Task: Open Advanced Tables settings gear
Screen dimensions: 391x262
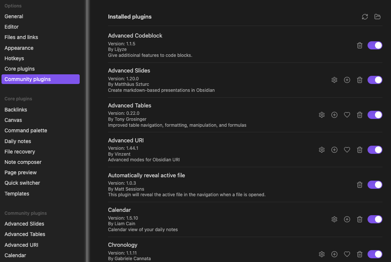Action: point(322,115)
